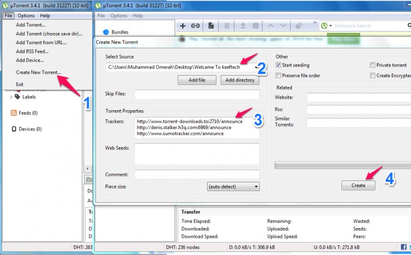Open the Options menu in left window
Screen dimensions: 411x255
[26, 15]
